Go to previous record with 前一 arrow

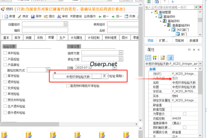pyautogui.click(x=100, y=16)
